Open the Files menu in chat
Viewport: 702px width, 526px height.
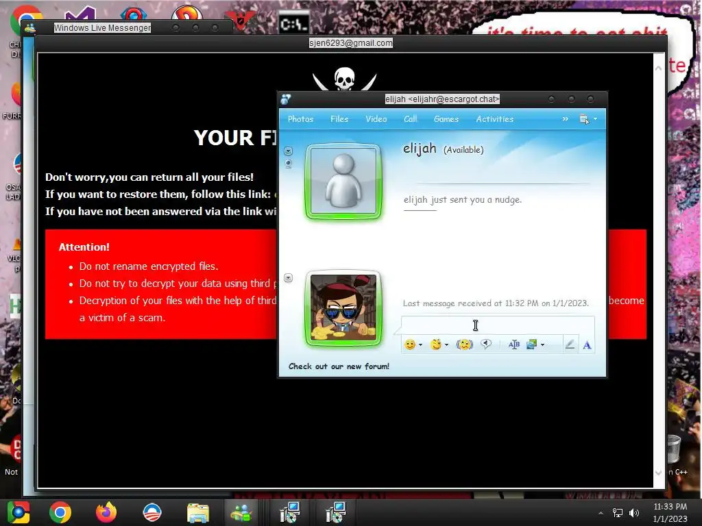(x=339, y=119)
